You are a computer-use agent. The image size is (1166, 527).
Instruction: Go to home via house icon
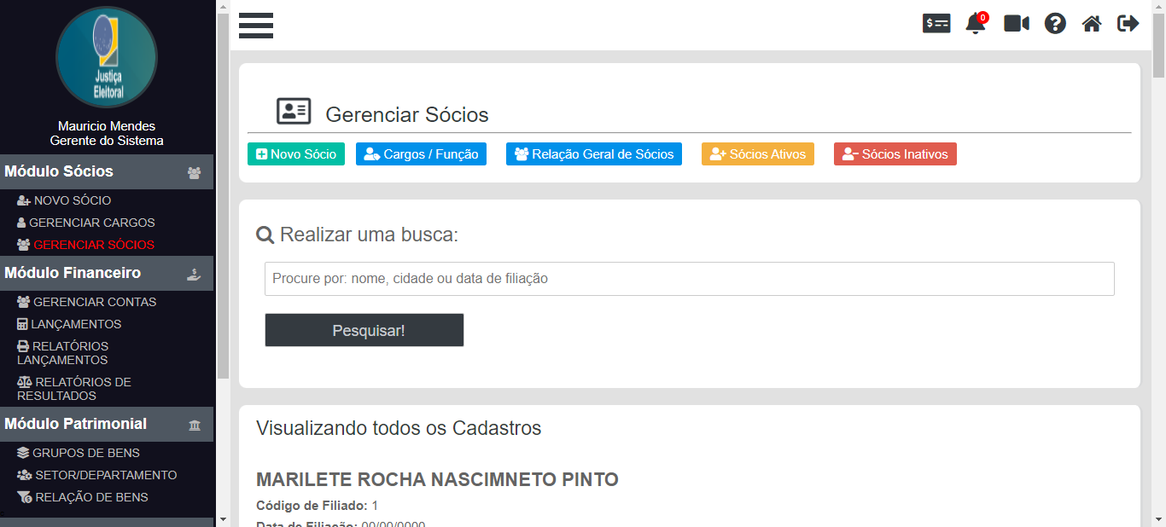coord(1092,24)
